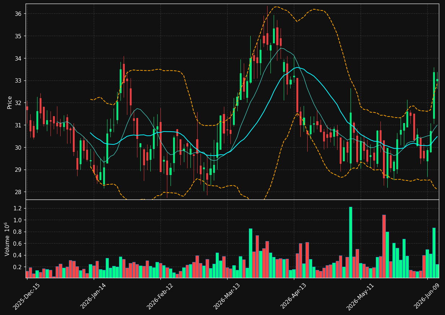Click the 2026-May-11 date label
Image resolution: width=445 pixels, height=315 pixels.
360,296
